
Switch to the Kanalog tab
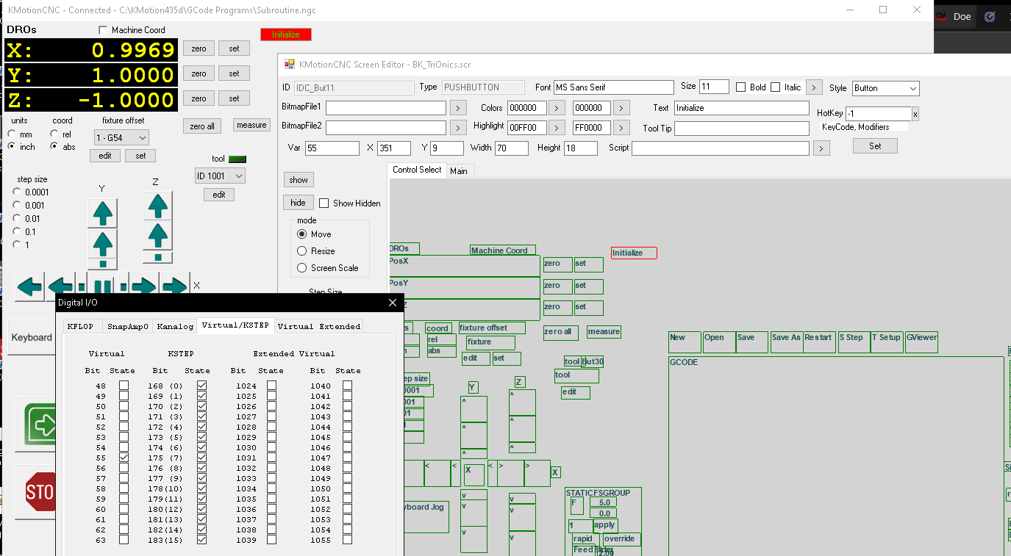(x=175, y=326)
